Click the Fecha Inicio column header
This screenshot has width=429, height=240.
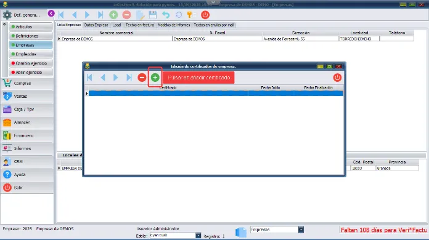[271, 87]
